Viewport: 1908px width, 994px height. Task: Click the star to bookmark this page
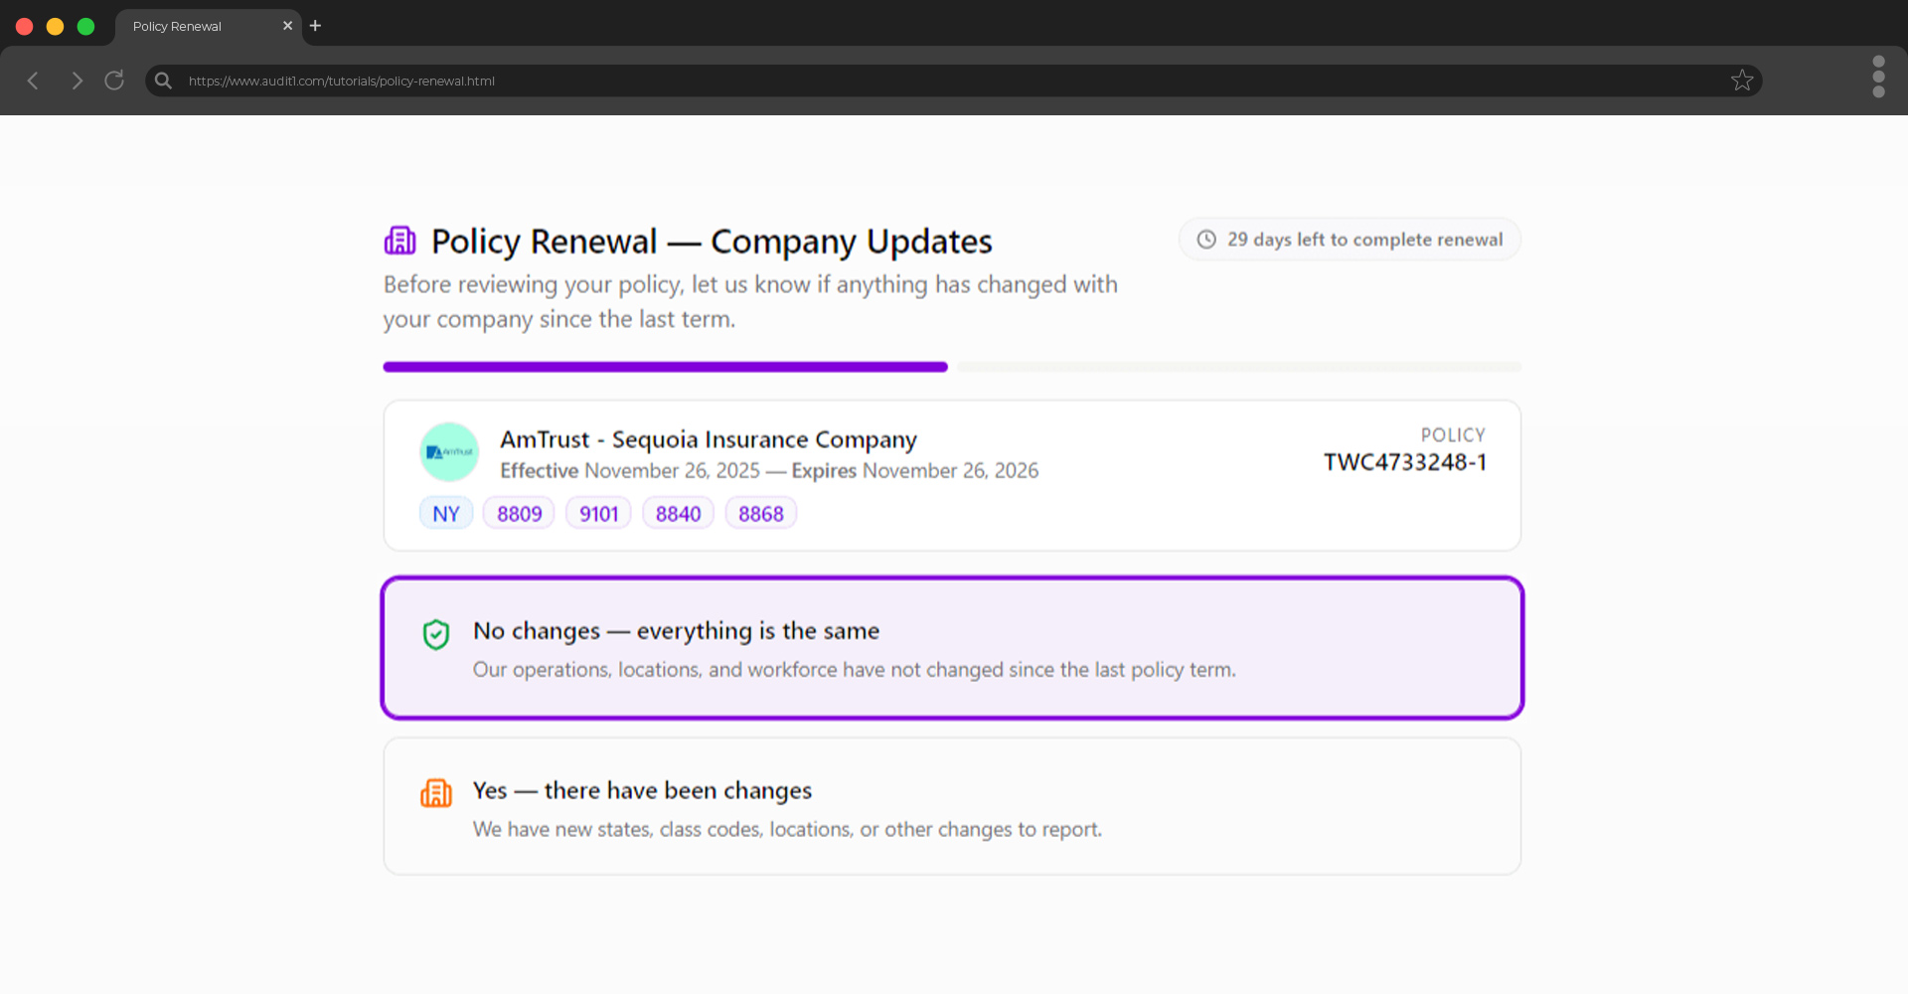click(x=1743, y=80)
